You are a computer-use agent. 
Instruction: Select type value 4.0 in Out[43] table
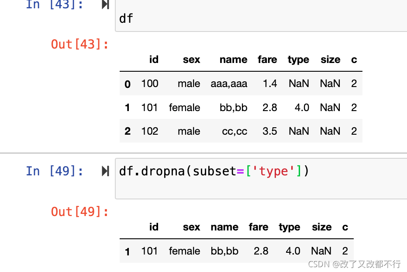click(302, 108)
